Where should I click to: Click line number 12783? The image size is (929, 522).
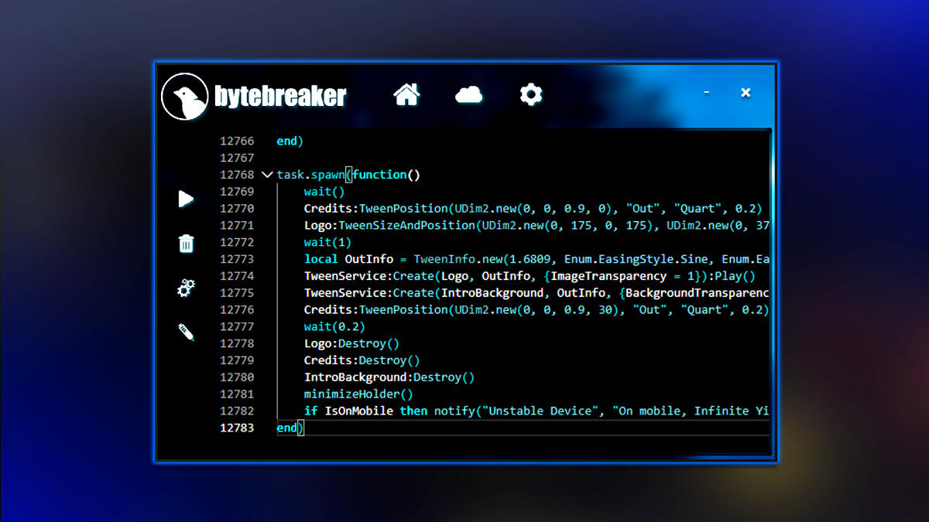click(237, 428)
